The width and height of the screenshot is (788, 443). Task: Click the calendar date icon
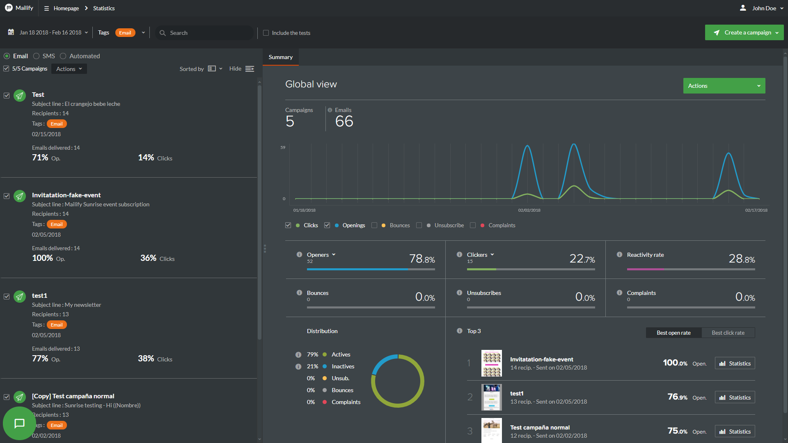[x=11, y=32]
